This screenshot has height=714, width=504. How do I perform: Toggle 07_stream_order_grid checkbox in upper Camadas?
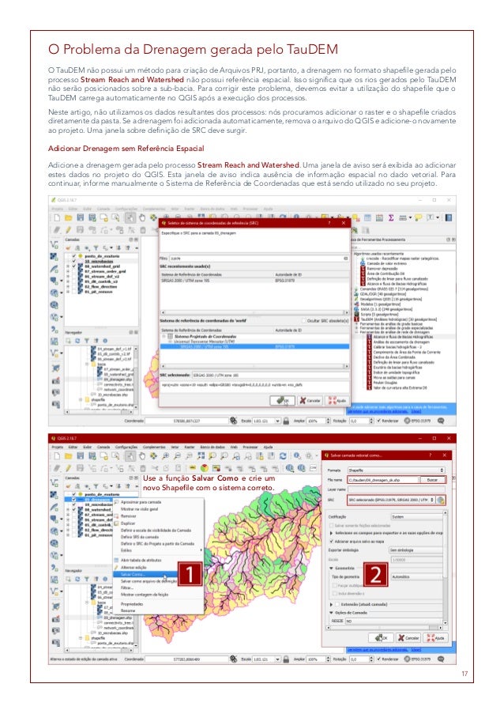[x=73, y=271]
